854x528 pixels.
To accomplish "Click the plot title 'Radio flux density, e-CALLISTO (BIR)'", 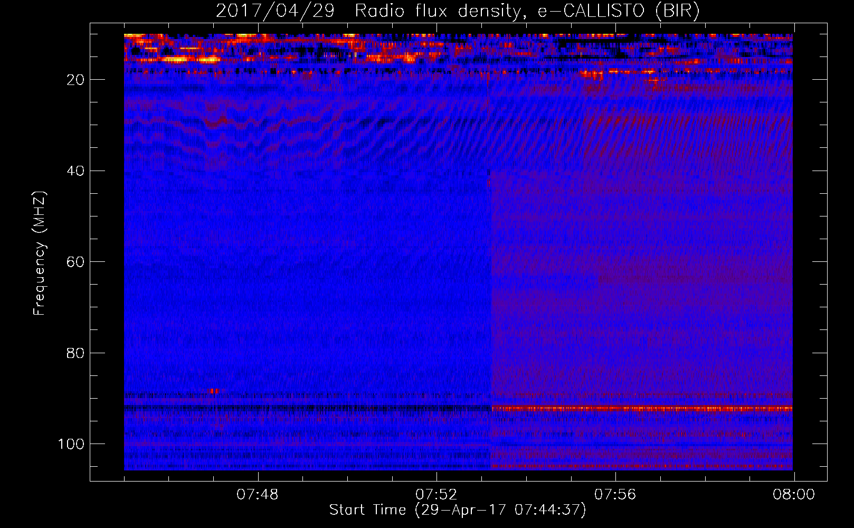I will coord(527,11).
